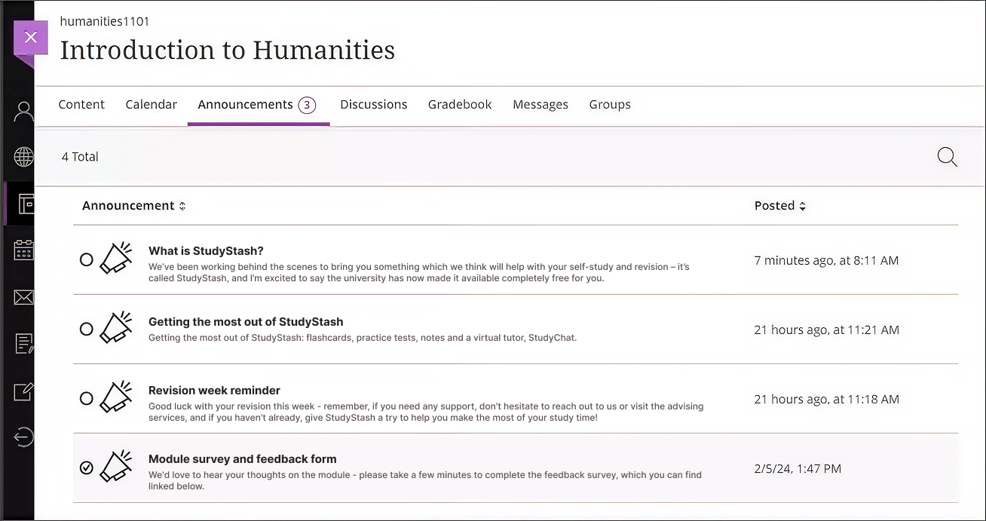
Task: Click megaphone icon for Getting the most out
Action: (116, 328)
